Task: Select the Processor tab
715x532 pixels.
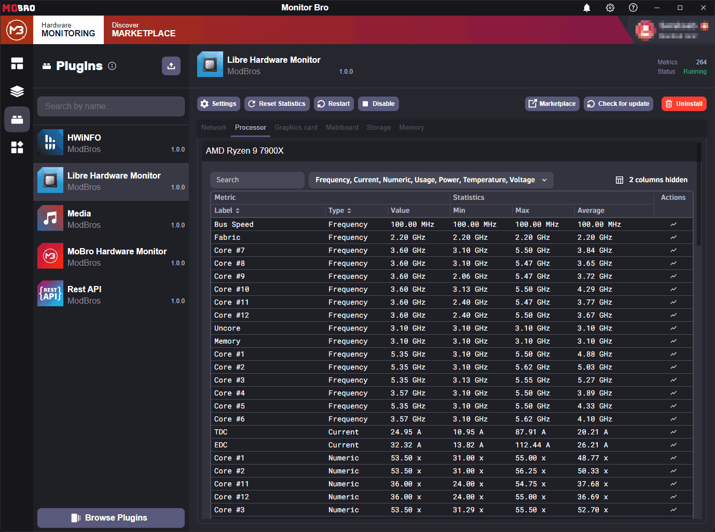Action: click(x=251, y=128)
